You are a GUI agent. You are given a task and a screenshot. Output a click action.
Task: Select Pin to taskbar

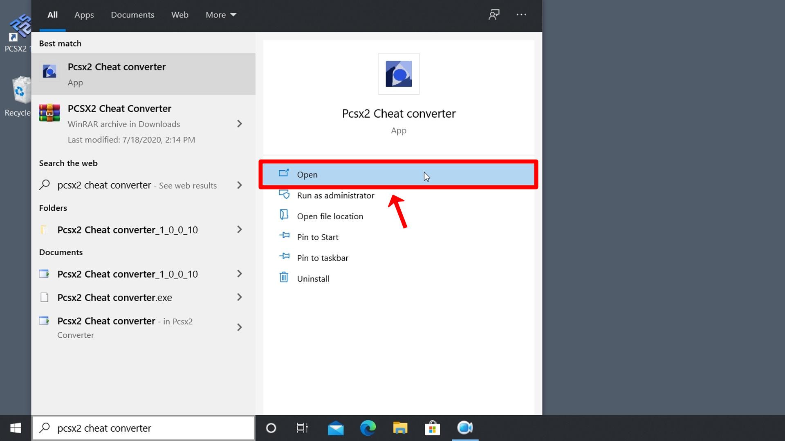pyautogui.click(x=399, y=258)
